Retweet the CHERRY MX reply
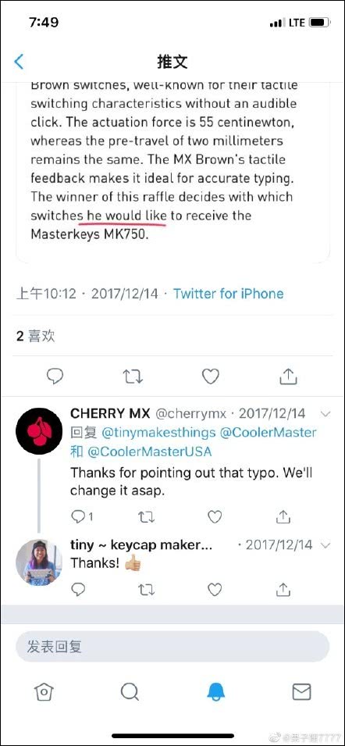Screen dimensions: 345x746 click(146, 516)
